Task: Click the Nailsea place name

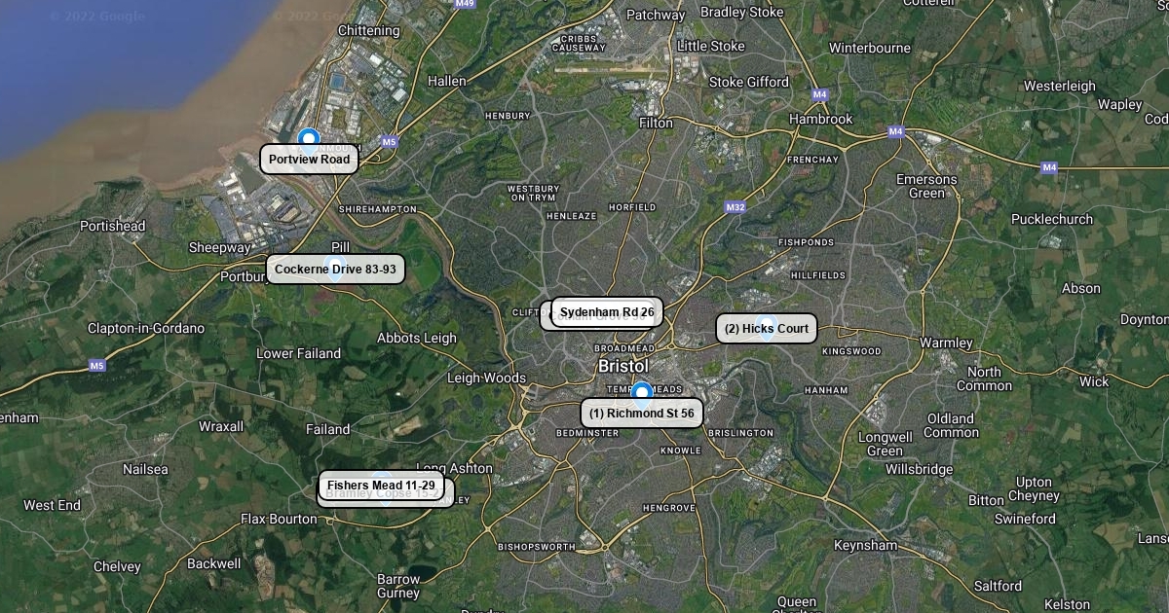Action: (145, 469)
